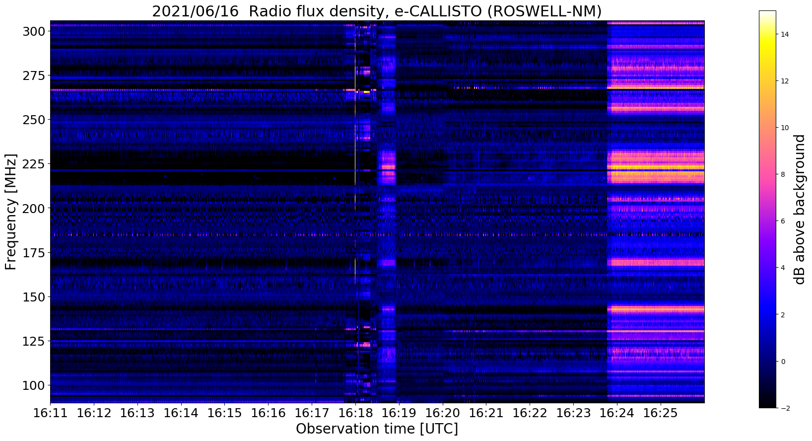The image size is (812, 441).
Task: Click the 16:15 time tick label
Action: (224, 413)
